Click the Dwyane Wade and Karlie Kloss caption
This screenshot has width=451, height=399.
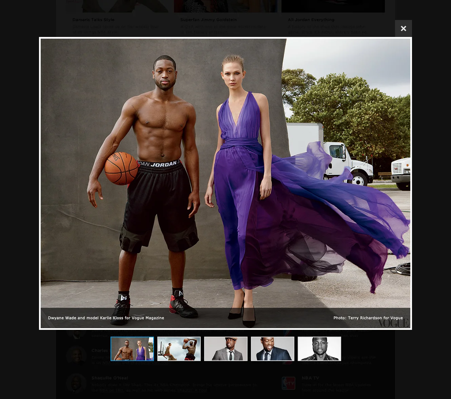[x=106, y=318]
